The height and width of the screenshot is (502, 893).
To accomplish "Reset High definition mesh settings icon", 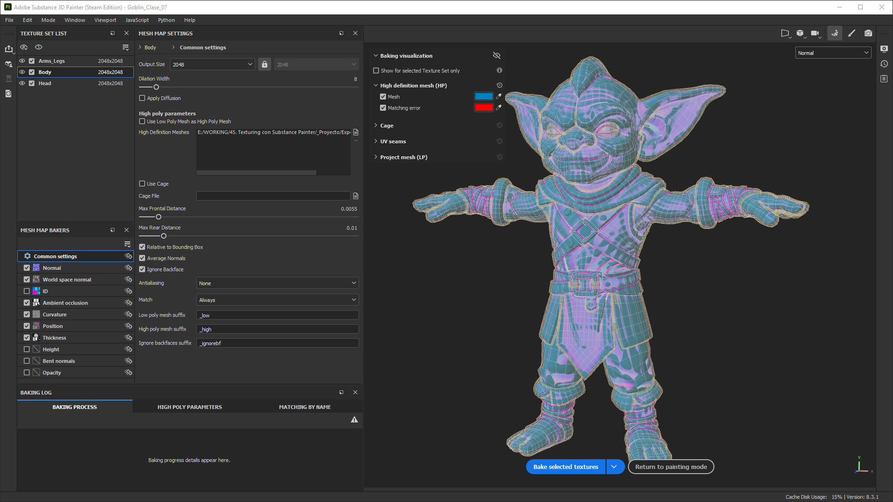I will click(x=500, y=86).
